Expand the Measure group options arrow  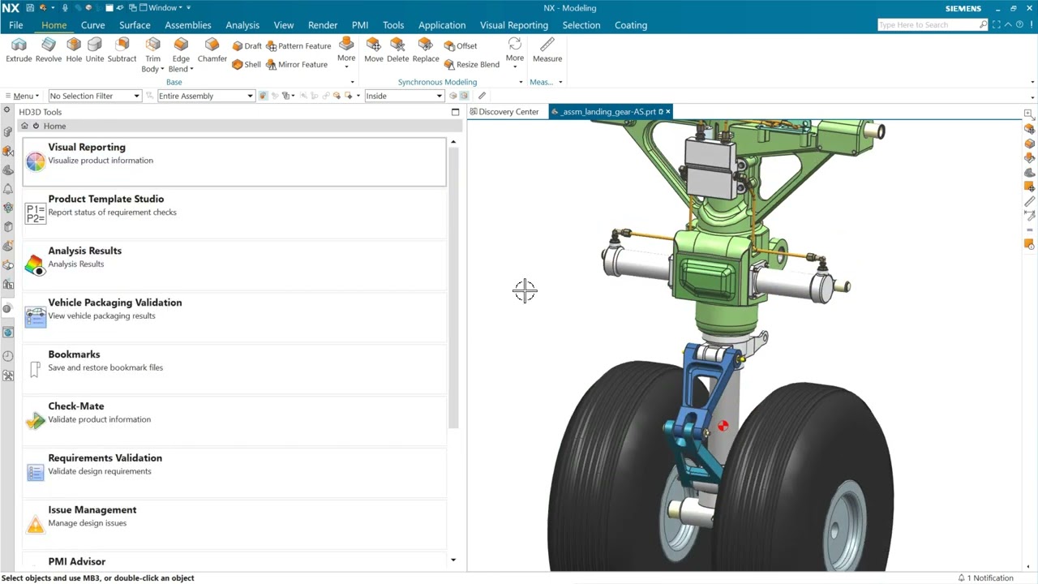click(560, 82)
